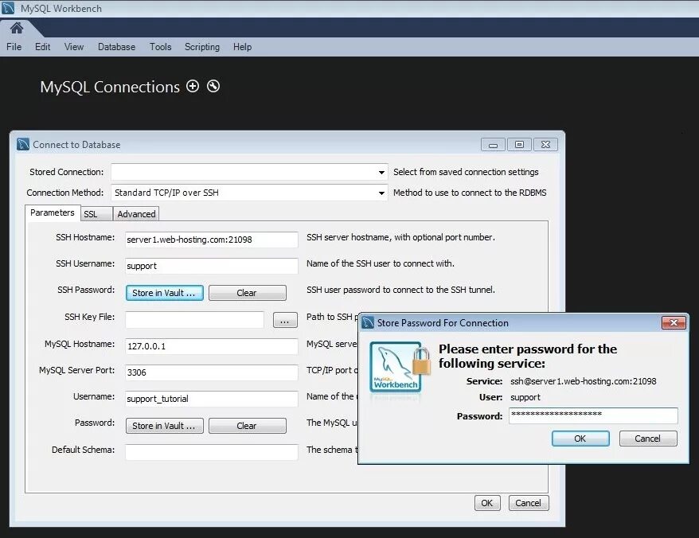Screen dimensions: 699x538
Task: Confirm password with OK in Store Password dialog
Action: [x=580, y=439]
